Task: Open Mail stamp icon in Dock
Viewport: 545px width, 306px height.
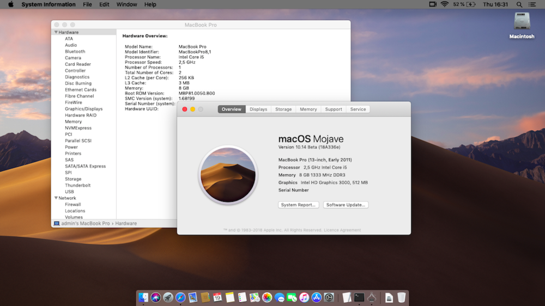Action: (193, 298)
